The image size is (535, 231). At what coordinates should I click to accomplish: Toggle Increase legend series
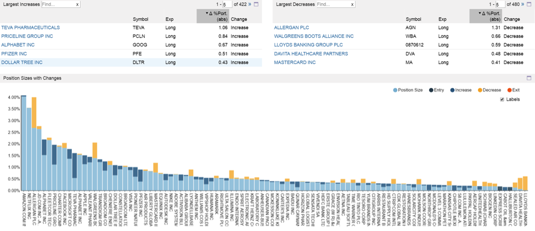(x=460, y=90)
